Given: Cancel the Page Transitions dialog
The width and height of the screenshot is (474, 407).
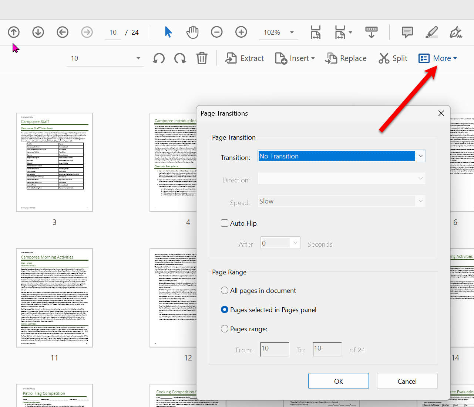Looking at the screenshot, I should pos(407,381).
